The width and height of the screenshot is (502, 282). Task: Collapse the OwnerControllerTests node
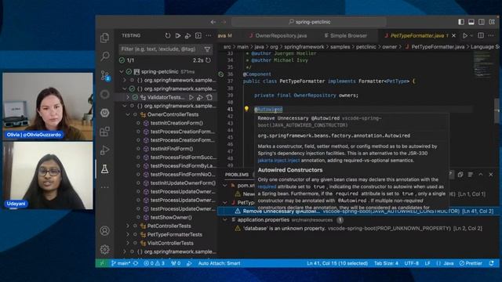[x=128, y=114]
